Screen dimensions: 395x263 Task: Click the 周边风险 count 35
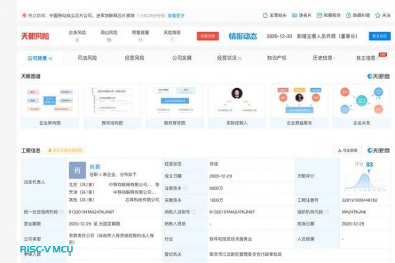pos(109,39)
